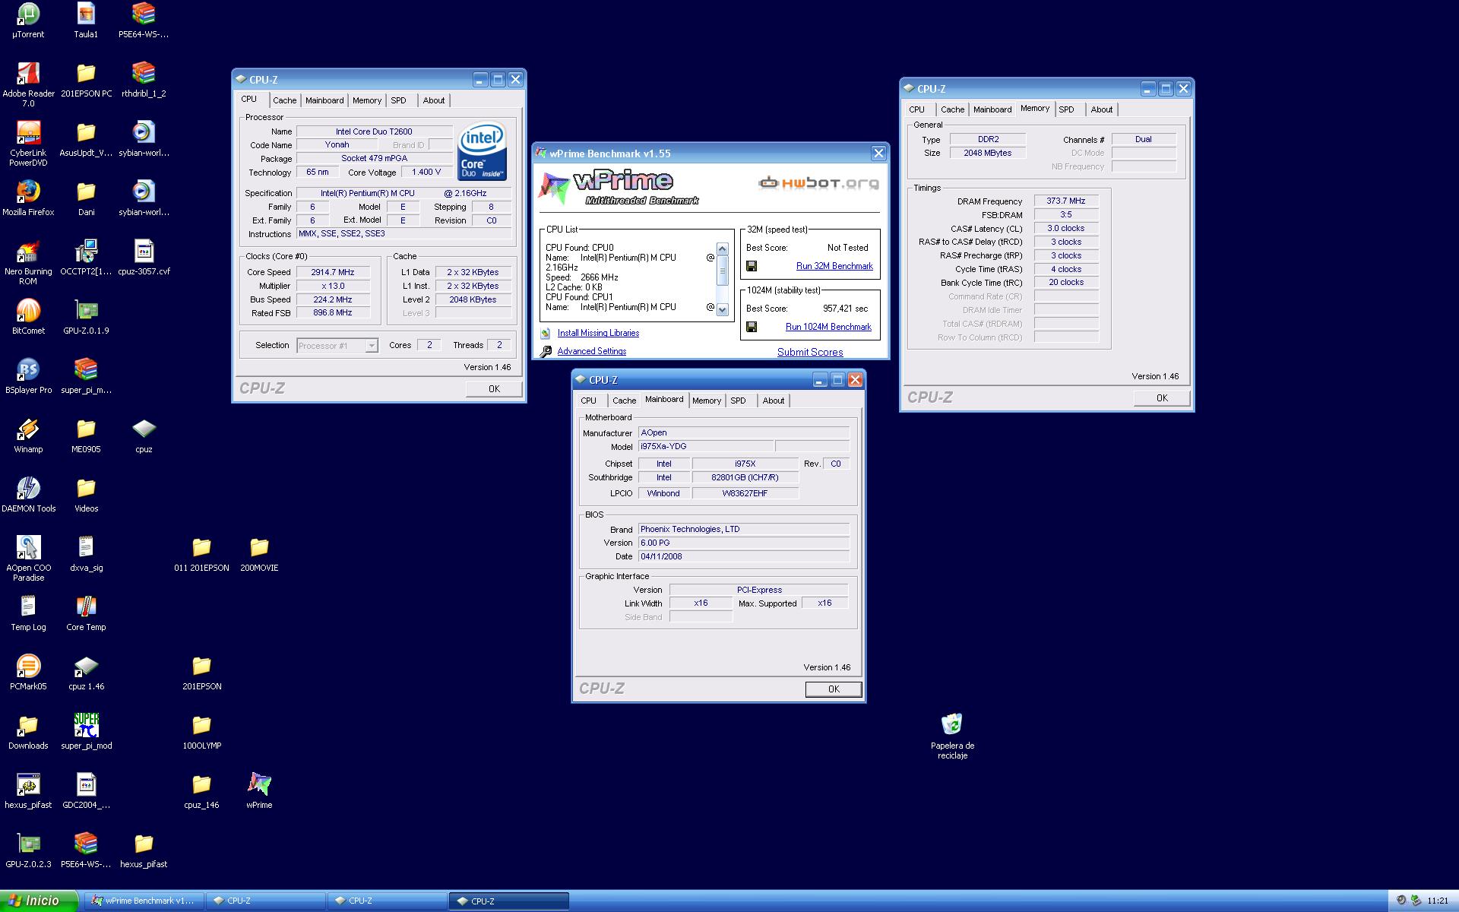Launch wPrime desktop icon
1459x912 pixels.
[x=259, y=791]
